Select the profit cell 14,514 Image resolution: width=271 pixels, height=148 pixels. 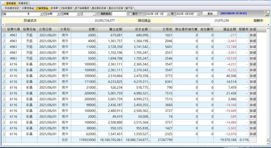[225, 82]
